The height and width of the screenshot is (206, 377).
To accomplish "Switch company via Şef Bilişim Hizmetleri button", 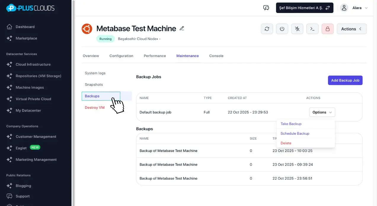I will click(304, 8).
